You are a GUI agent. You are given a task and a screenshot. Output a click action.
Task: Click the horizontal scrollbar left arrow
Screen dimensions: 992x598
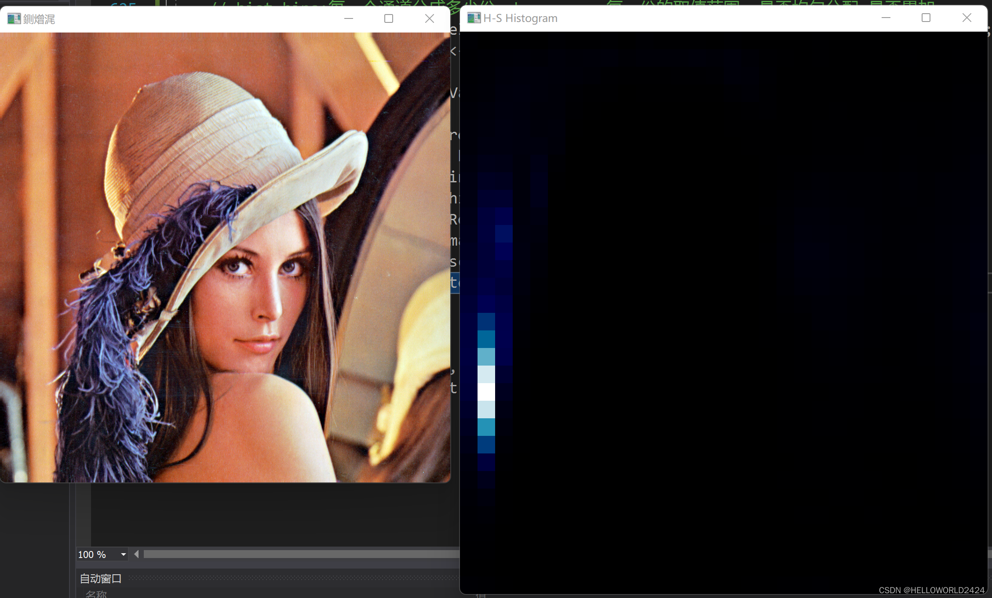[x=136, y=555]
